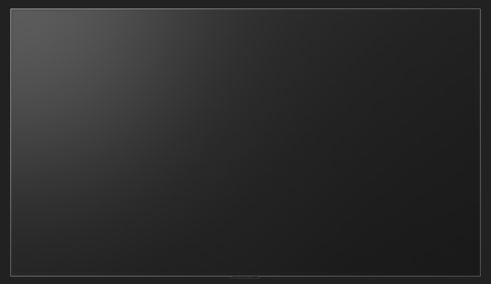Select the display's lower-left bezel corner
491x284 pixels.
pos(11,276)
